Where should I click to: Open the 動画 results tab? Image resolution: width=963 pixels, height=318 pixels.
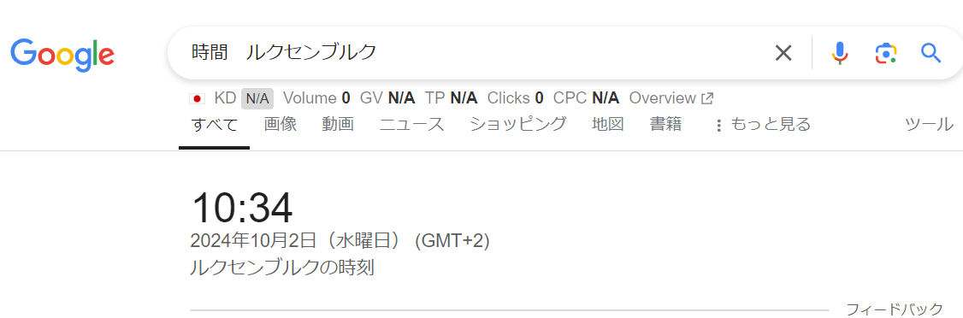tap(338, 125)
